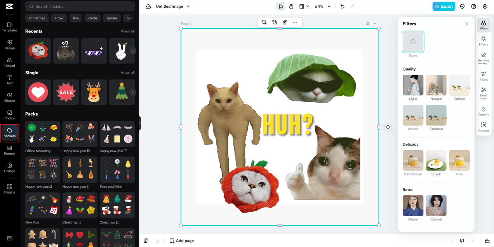
Task: Open the Smart tools panel
Action: pyautogui.click(x=484, y=94)
